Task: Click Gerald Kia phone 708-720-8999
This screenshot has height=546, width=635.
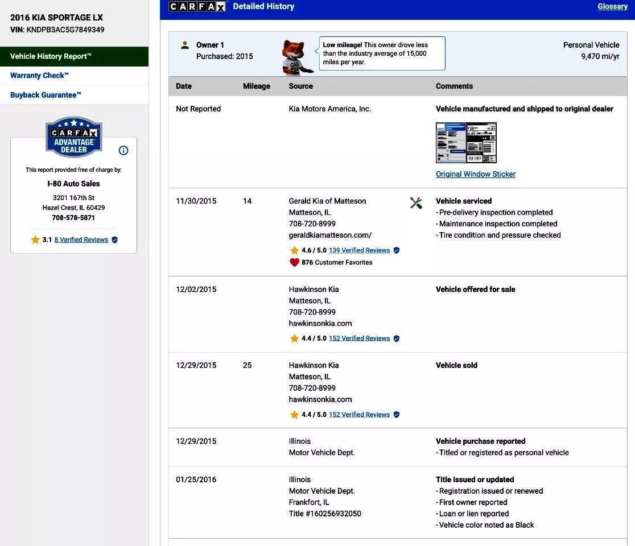Action: pos(312,224)
